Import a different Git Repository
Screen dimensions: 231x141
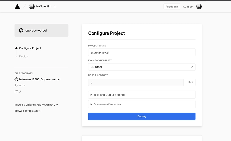[x=36, y=105]
